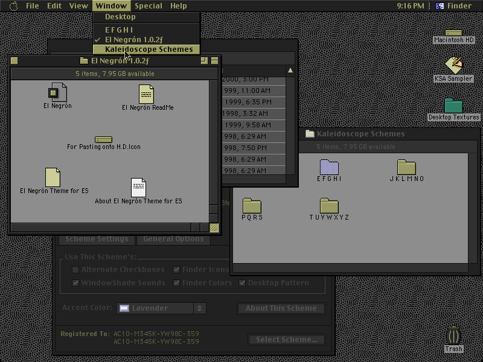Switch to the Scheme Settings tab
Viewport: 483px width, 362px height.
point(97,239)
